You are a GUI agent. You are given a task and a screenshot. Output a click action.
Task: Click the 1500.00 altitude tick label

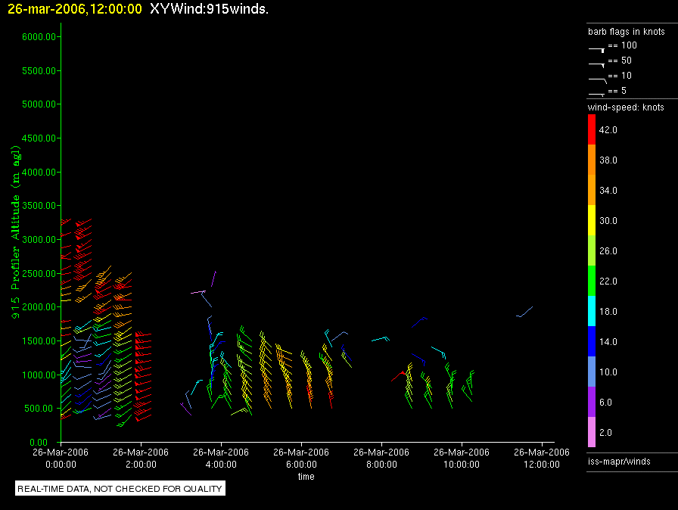point(39,341)
